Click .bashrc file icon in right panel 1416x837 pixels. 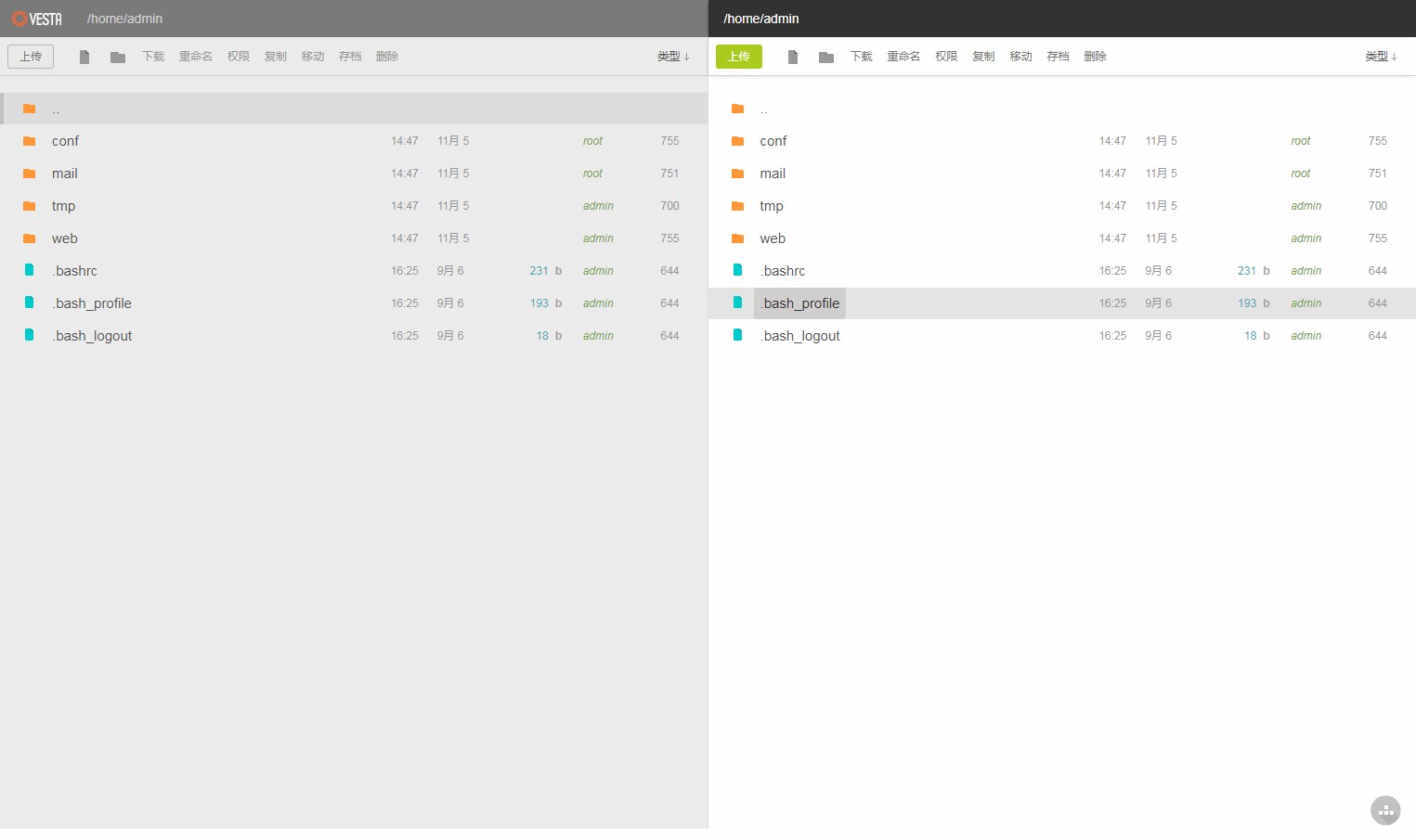click(738, 270)
